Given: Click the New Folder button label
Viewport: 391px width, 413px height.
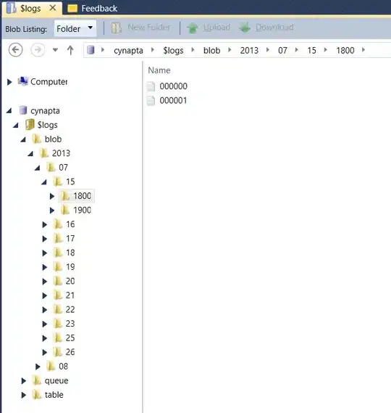Looking at the screenshot, I should click(149, 27).
